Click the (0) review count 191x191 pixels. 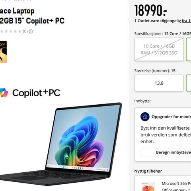tap(25, 31)
